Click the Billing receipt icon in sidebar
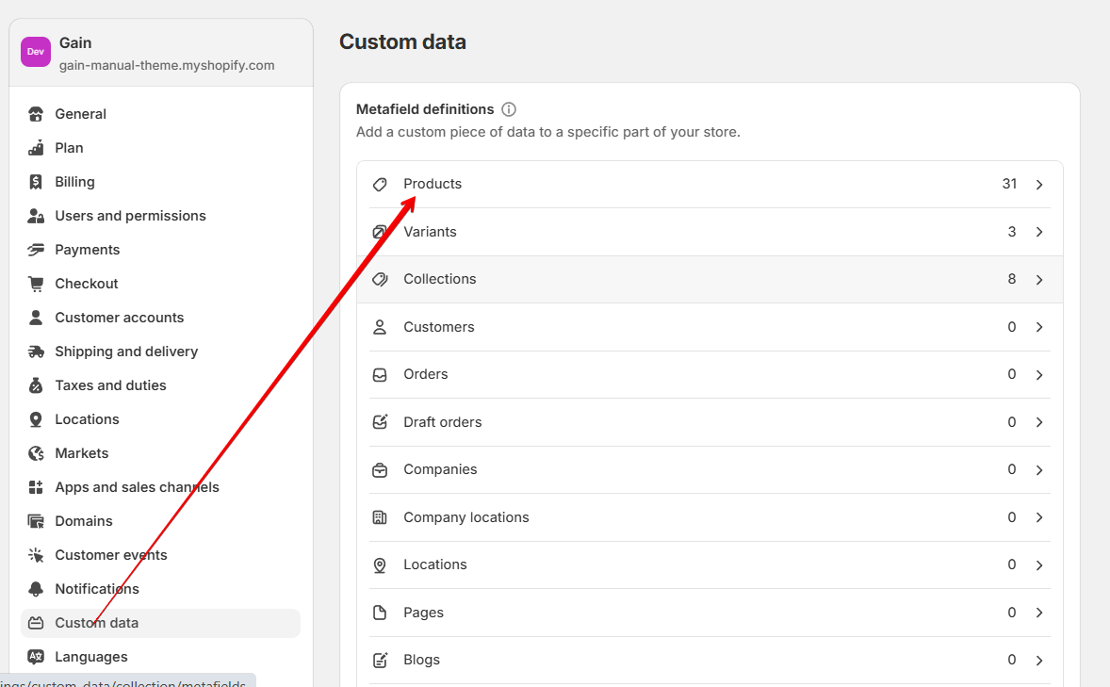 click(x=36, y=182)
